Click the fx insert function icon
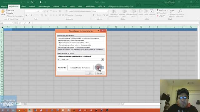The image size is (200, 112). (29, 23)
